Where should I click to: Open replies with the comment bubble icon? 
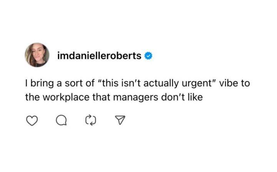[x=61, y=120]
